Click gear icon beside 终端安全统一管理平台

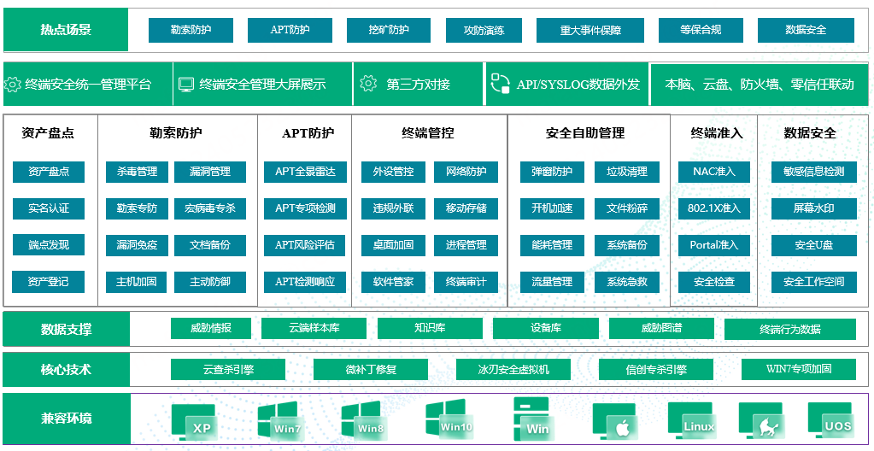(13, 85)
